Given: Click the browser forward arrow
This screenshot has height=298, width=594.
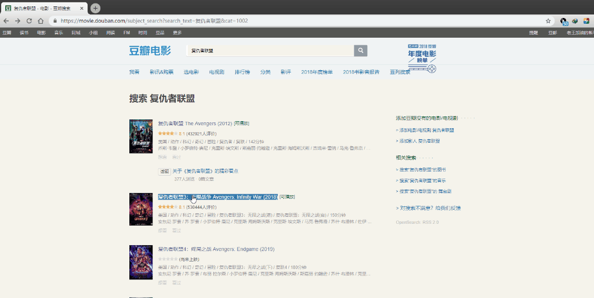Looking at the screenshot, I should [17, 21].
